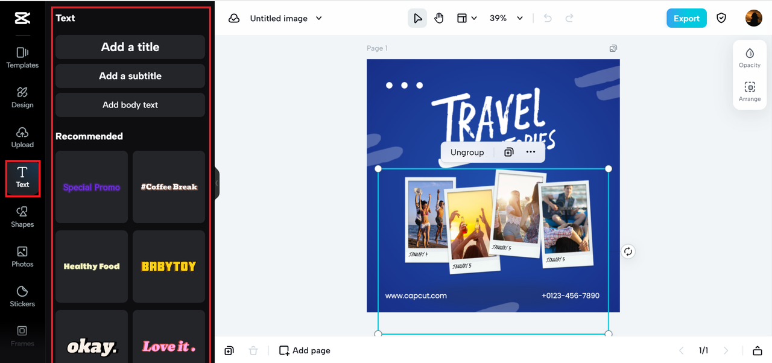The height and width of the screenshot is (363, 772).
Task: Open the pages panel toggle icon
Action: point(758,350)
